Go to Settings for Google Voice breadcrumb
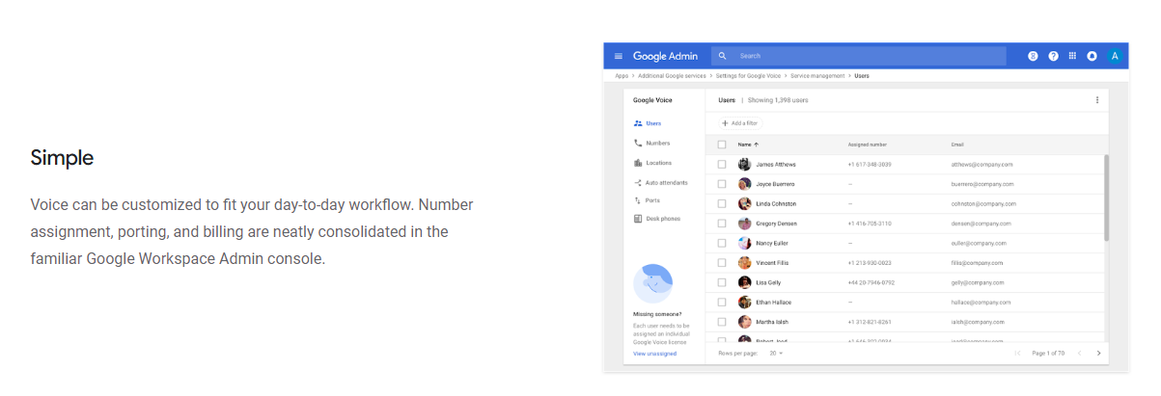Image resolution: width=1161 pixels, height=396 pixels. point(748,75)
